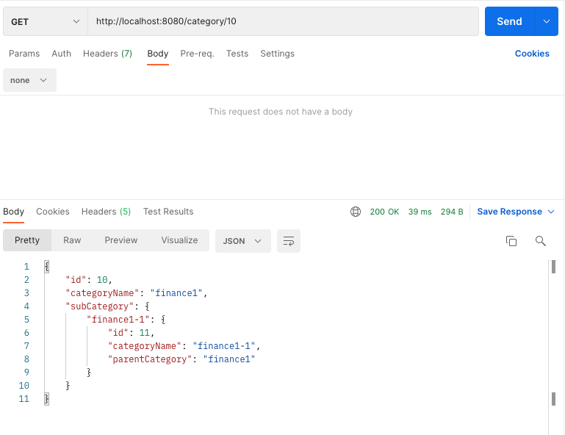Screen dimensions: 565x435
Task: Click the "categoryName" key on line 3
Action: 102,293
